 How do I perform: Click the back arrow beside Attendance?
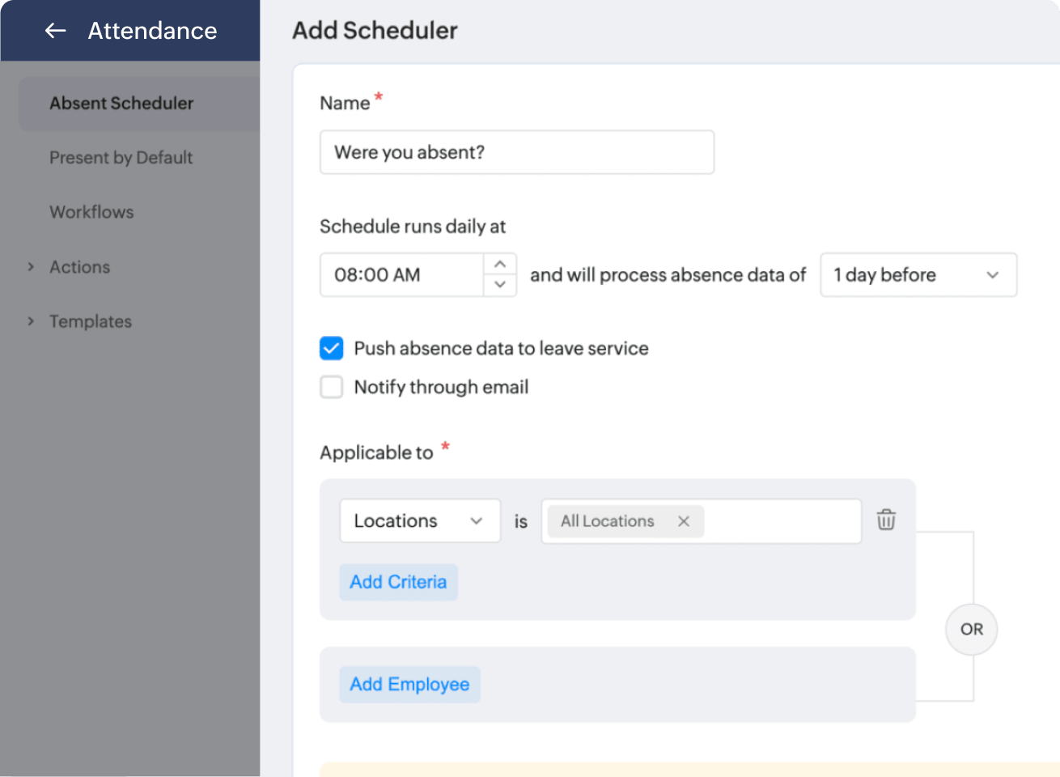click(55, 31)
